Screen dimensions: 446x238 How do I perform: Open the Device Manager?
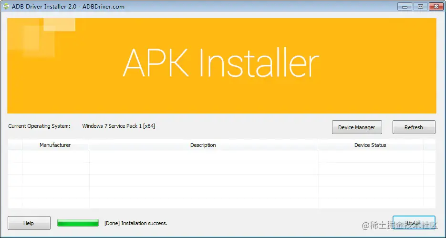point(357,127)
